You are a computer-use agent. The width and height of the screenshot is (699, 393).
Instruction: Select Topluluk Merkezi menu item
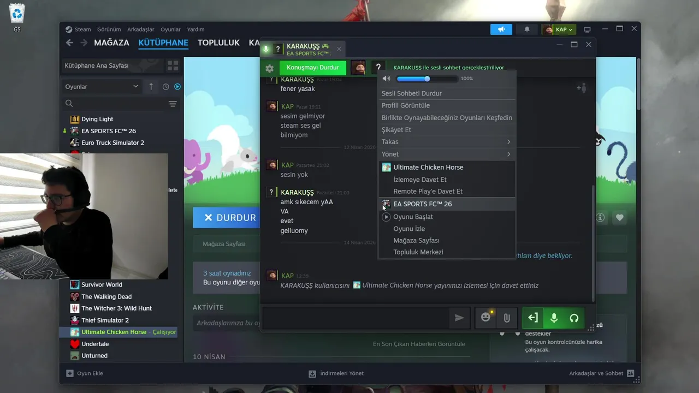[x=447, y=252]
